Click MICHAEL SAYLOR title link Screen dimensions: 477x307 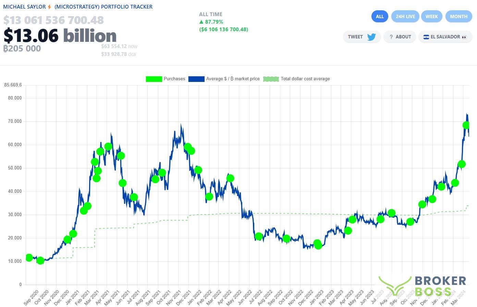pyautogui.click(x=24, y=7)
